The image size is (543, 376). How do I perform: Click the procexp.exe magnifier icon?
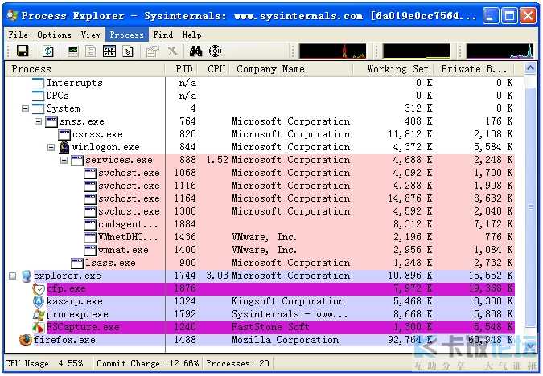[39, 314]
